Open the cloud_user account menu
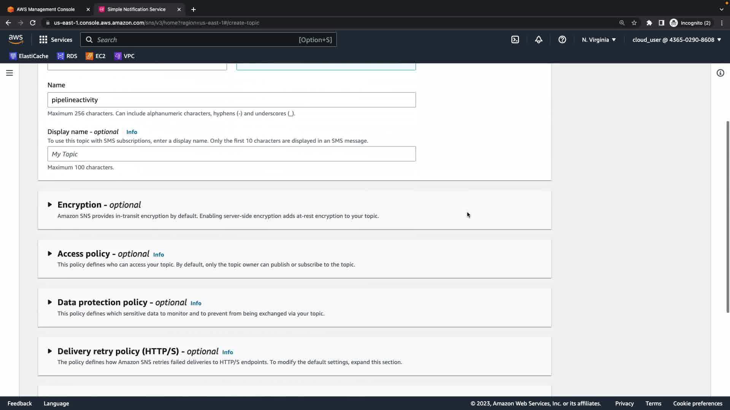The image size is (730, 410). [x=676, y=39]
